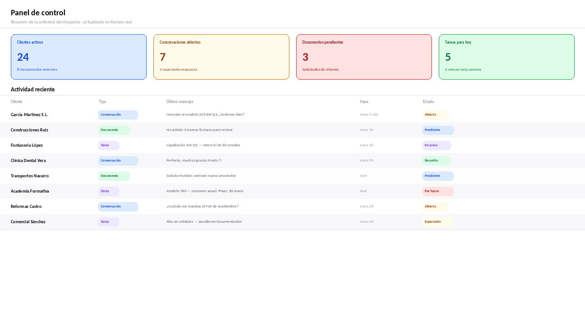Screen dimensions: 585x333
Task: Open message 'Ha subido 3 nuevas facturas'
Action: (x=199, y=130)
